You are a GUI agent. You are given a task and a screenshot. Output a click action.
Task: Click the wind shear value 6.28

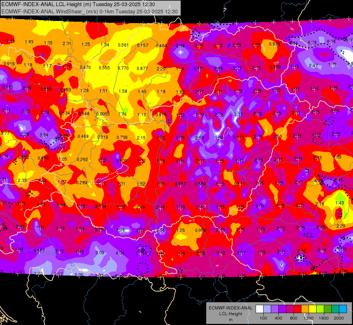(x=312, y=42)
